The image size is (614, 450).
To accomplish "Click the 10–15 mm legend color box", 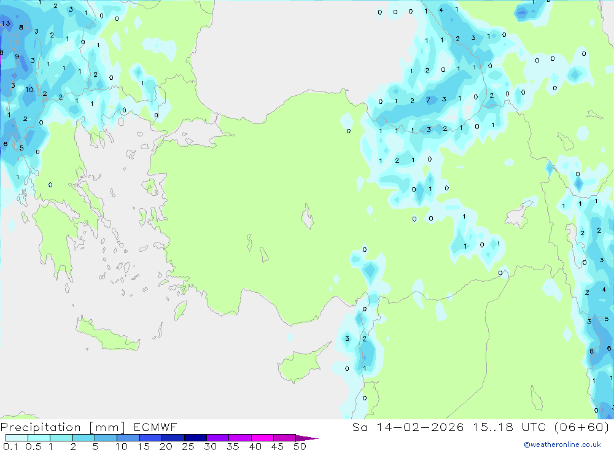I will pyautogui.click(x=128, y=438).
